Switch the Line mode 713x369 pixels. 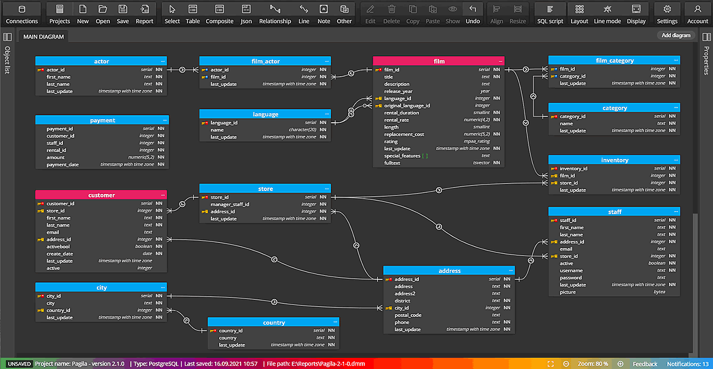(607, 14)
